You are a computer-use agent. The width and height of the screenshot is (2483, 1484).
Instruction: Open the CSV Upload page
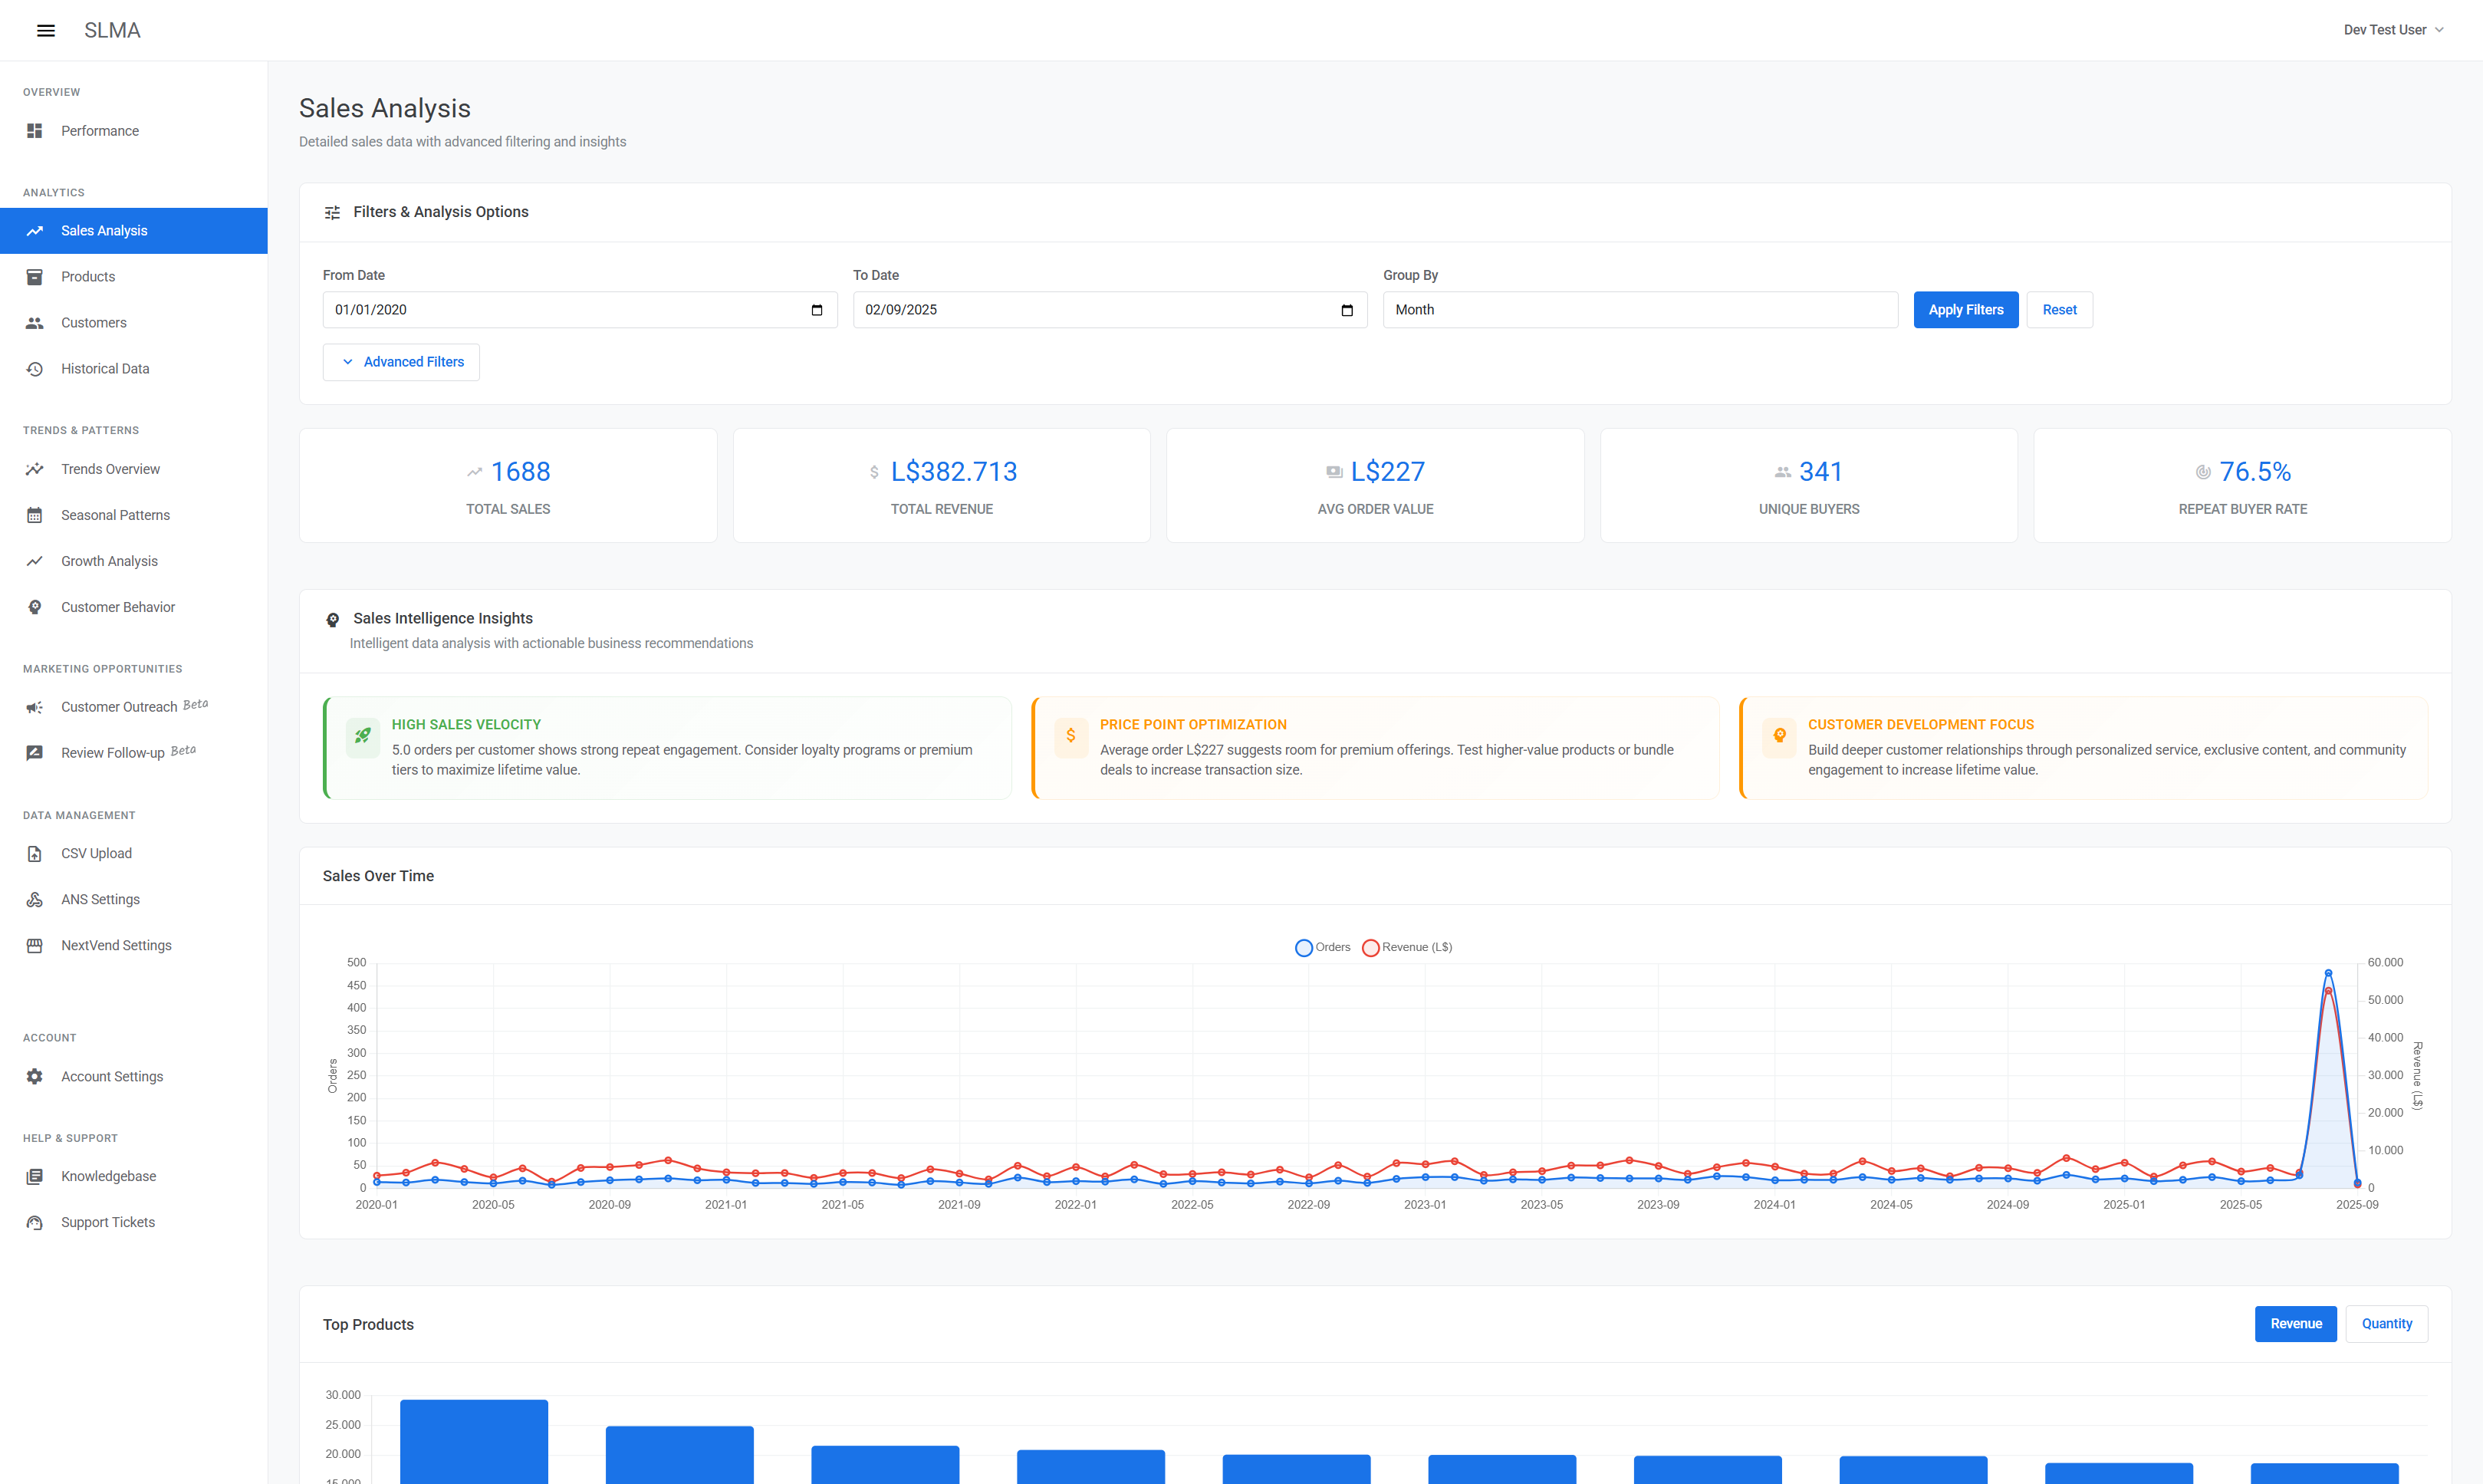(x=134, y=853)
